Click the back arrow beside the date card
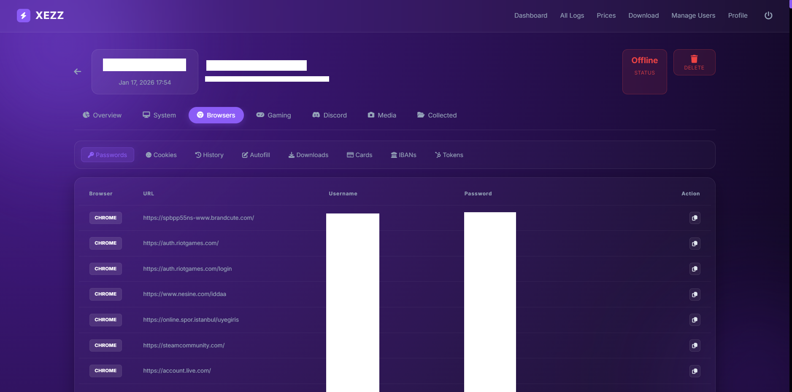792x392 pixels. pos(78,72)
